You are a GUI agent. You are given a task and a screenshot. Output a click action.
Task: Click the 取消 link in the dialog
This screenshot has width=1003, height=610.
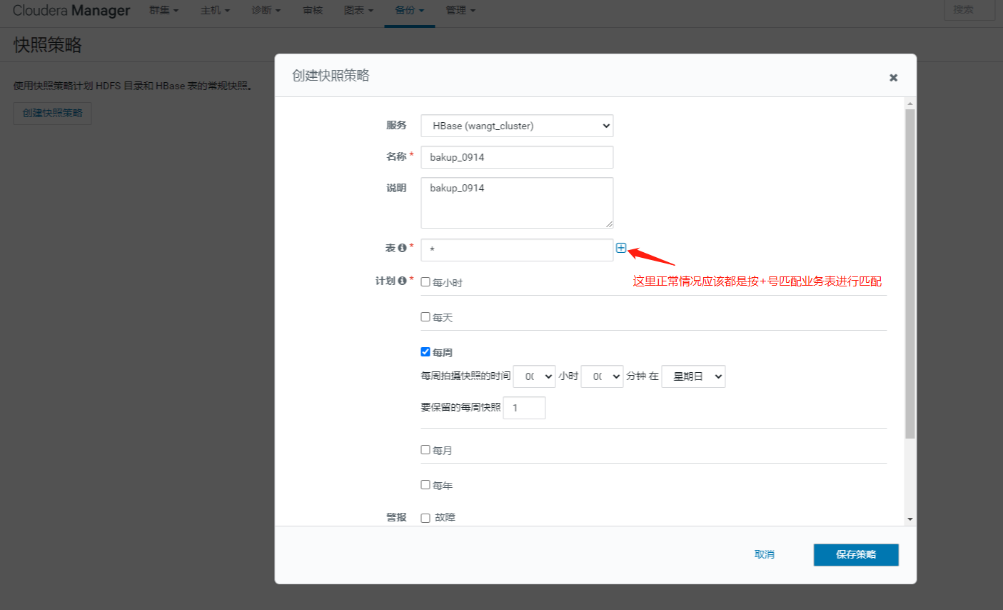(x=765, y=554)
